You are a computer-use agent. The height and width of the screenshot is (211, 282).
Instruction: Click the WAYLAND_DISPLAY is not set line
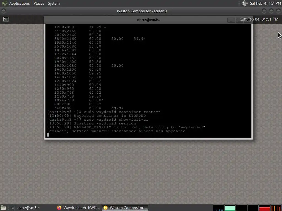[x=126, y=127]
